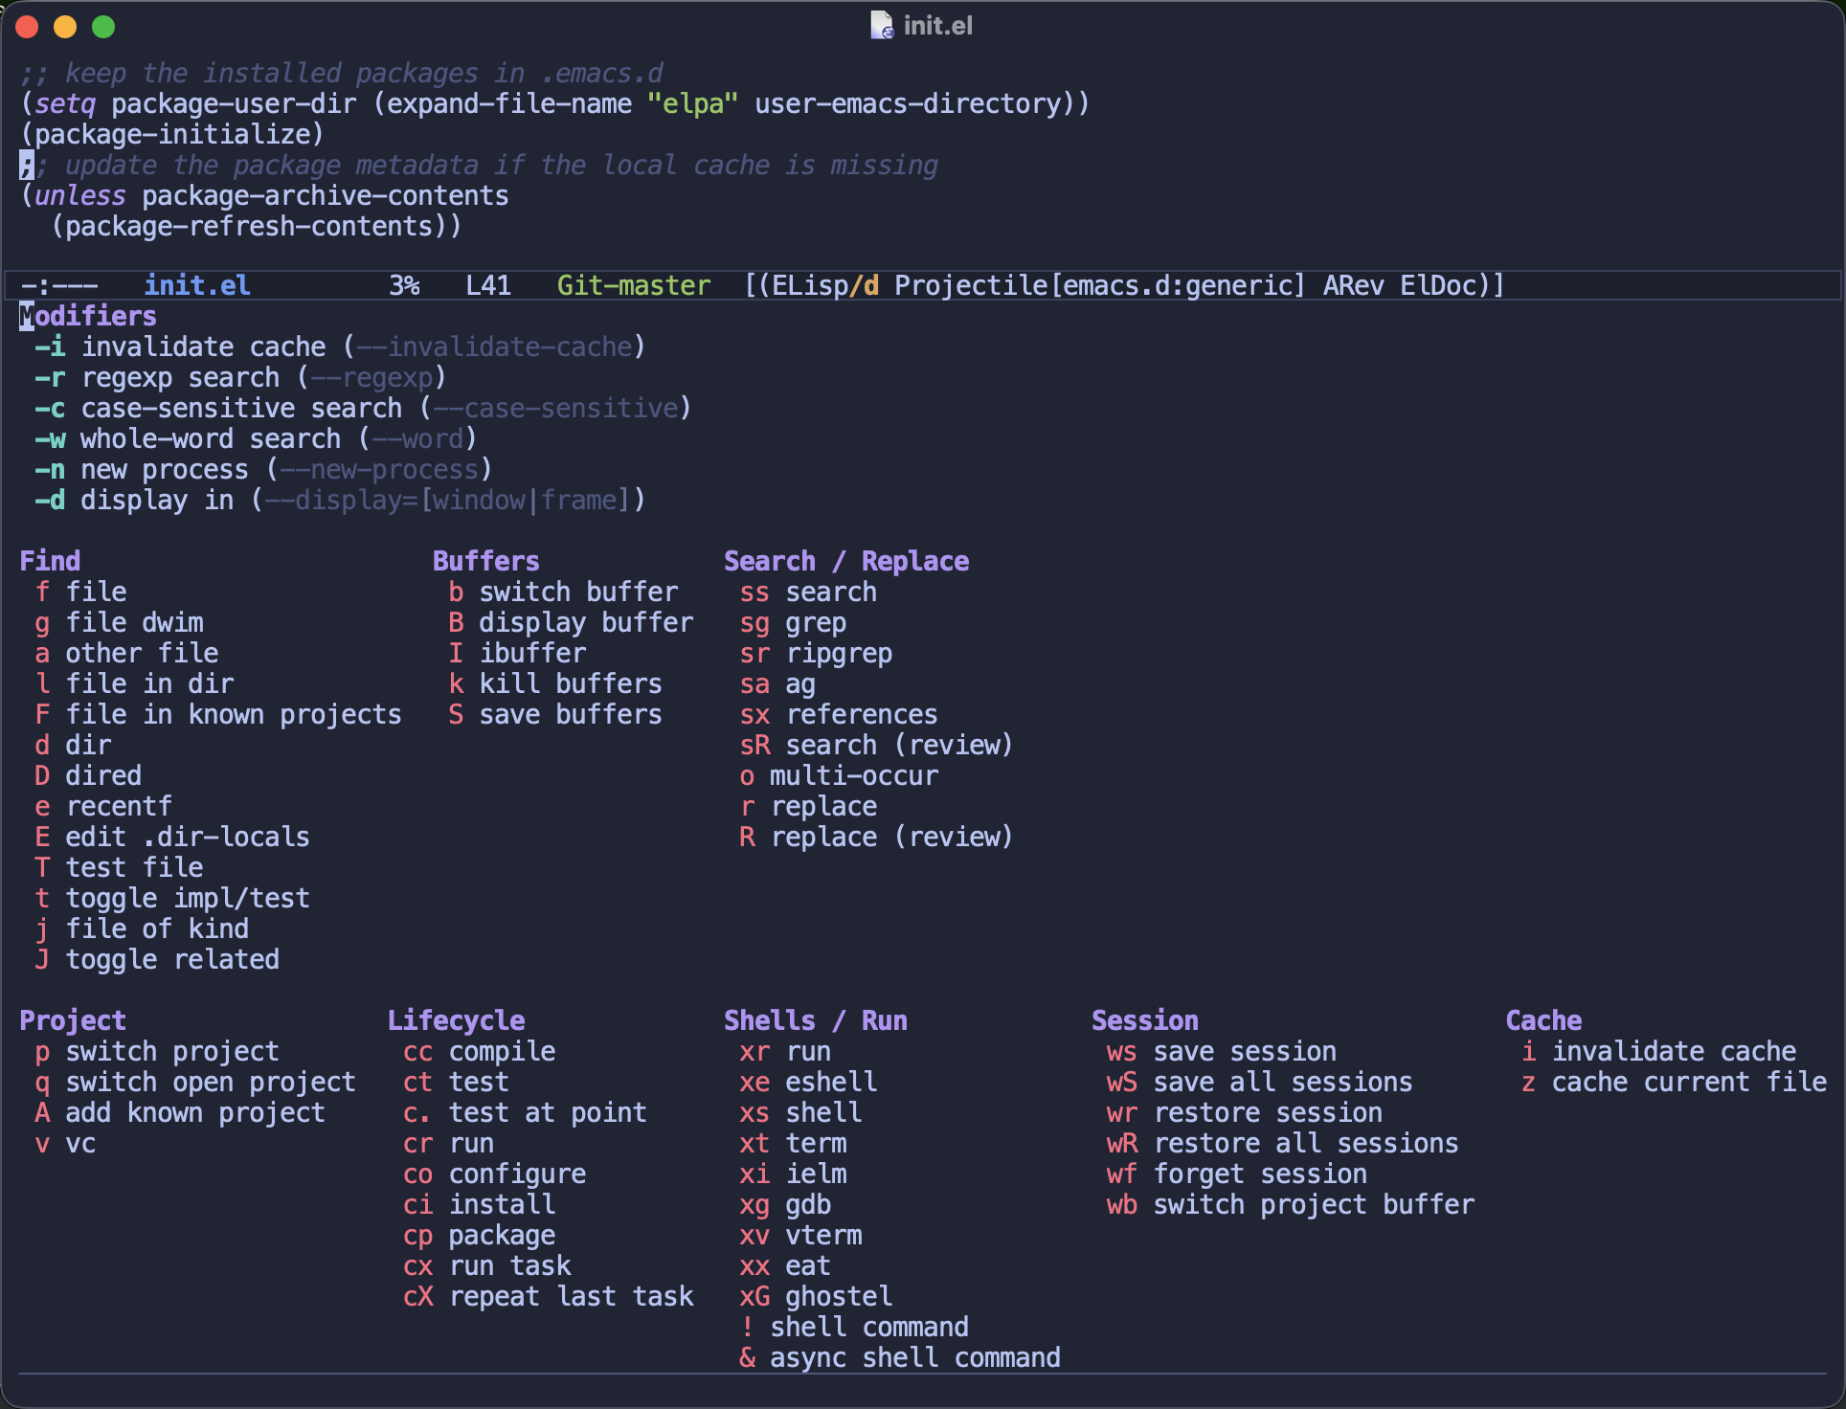This screenshot has height=1409, width=1846.
Task: Select 'cX repeat last task' command
Action: click(x=548, y=1296)
